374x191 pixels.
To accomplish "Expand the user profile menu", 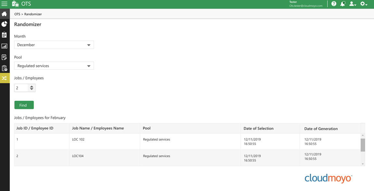I will coord(353,4).
